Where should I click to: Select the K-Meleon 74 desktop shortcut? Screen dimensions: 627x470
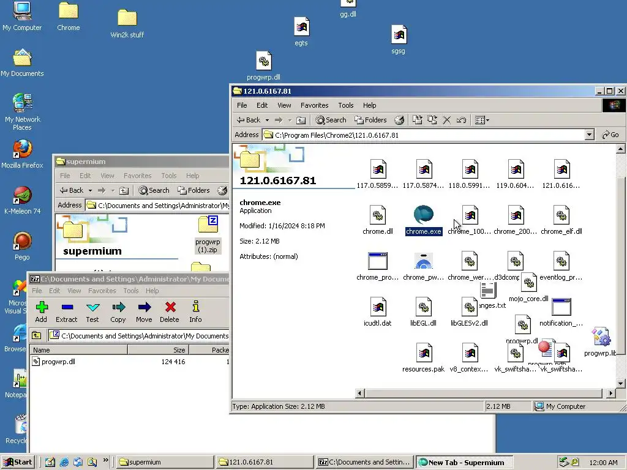[x=23, y=200]
